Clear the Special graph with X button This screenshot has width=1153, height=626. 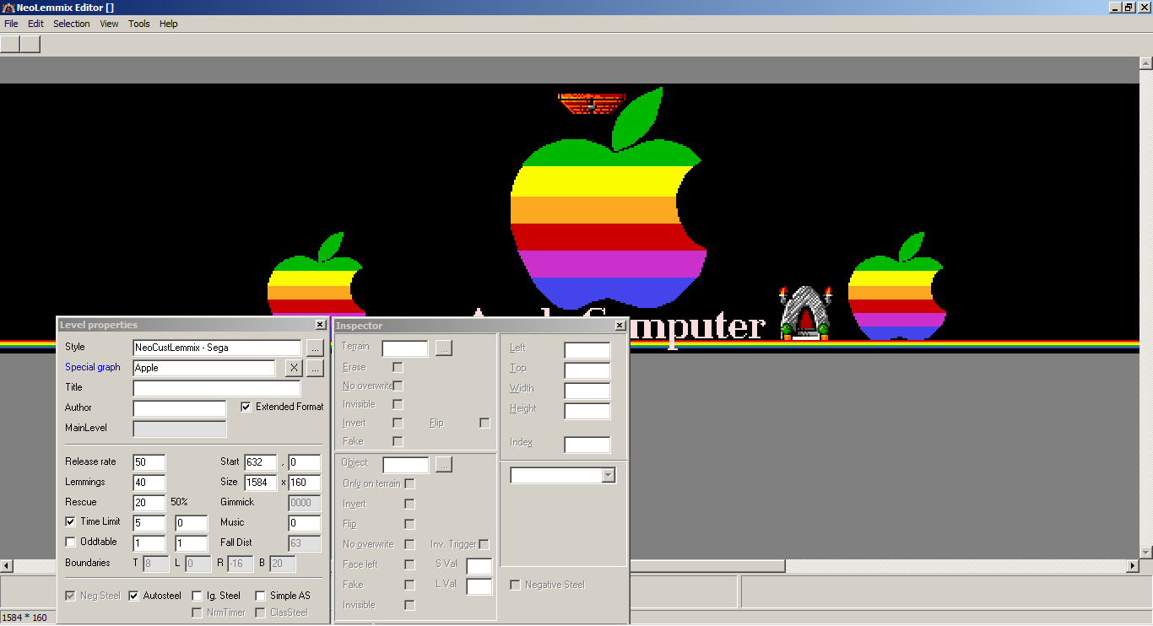[292, 368]
